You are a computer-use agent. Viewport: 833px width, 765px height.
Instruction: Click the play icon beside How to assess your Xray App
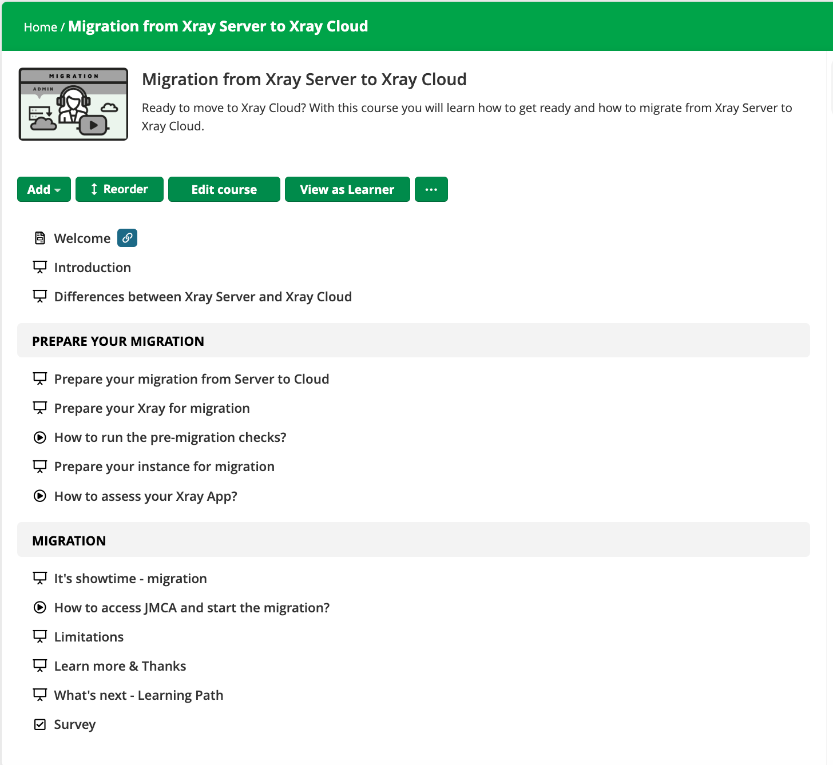40,496
